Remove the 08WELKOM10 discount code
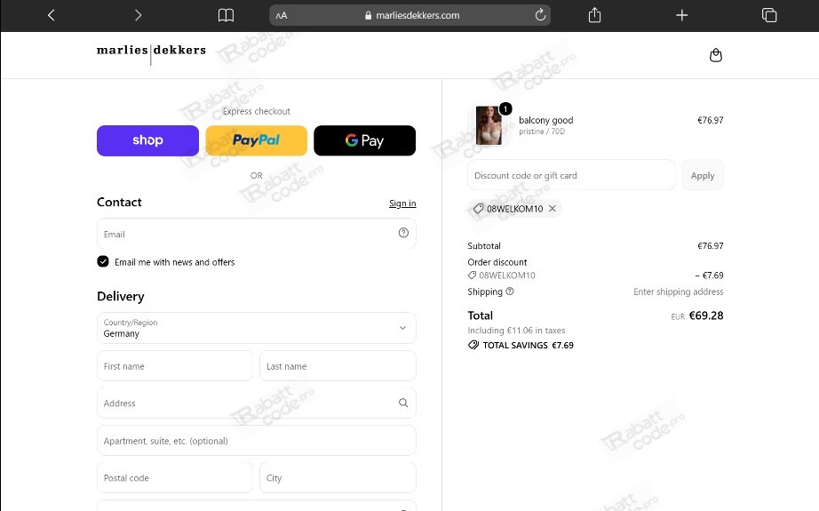This screenshot has height=511, width=819. click(x=553, y=209)
